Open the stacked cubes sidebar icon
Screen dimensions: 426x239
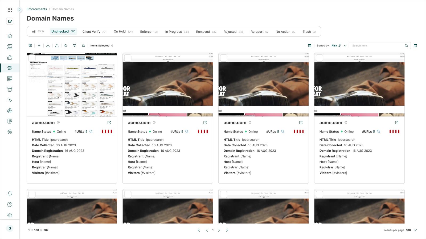coord(10,110)
